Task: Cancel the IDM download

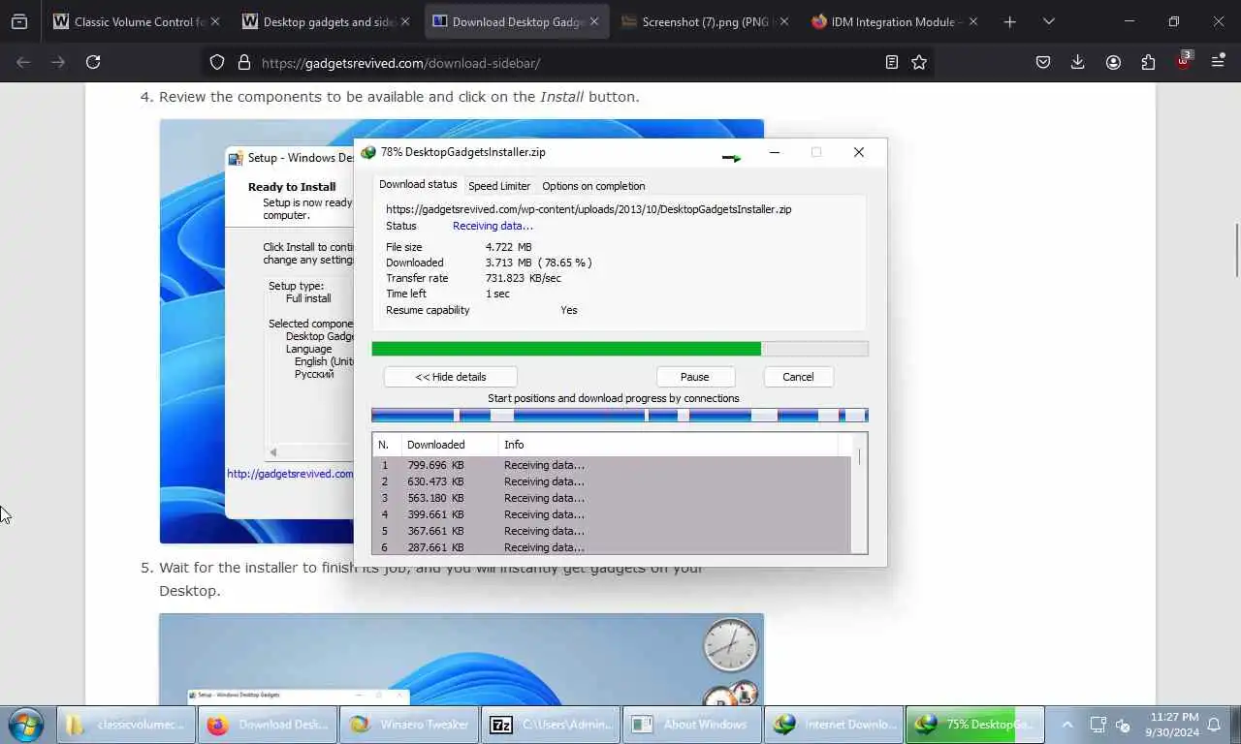Action: click(798, 377)
